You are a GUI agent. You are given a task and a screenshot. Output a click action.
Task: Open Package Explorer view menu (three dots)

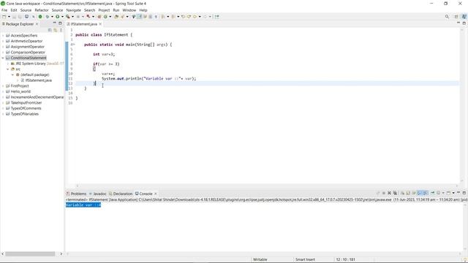tap(61, 30)
